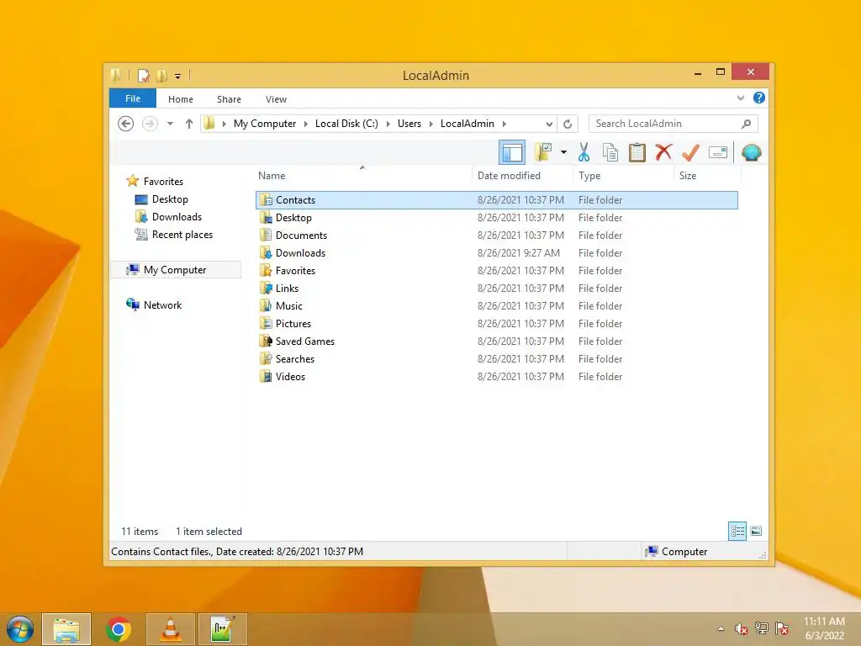Expand the ribbon with the chevron
The height and width of the screenshot is (646, 861).
pyautogui.click(x=740, y=98)
